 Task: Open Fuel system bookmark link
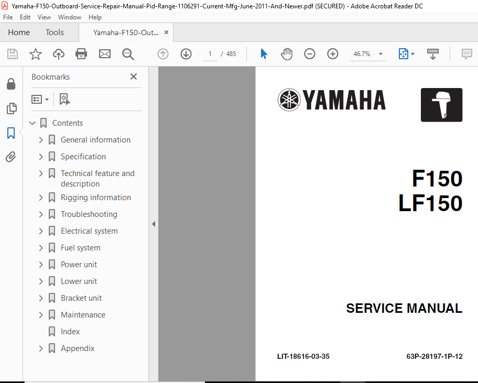[81, 248]
